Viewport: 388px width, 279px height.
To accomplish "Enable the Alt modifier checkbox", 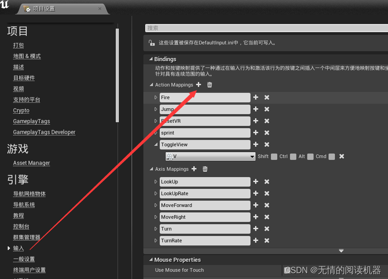I will click(310, 157).
